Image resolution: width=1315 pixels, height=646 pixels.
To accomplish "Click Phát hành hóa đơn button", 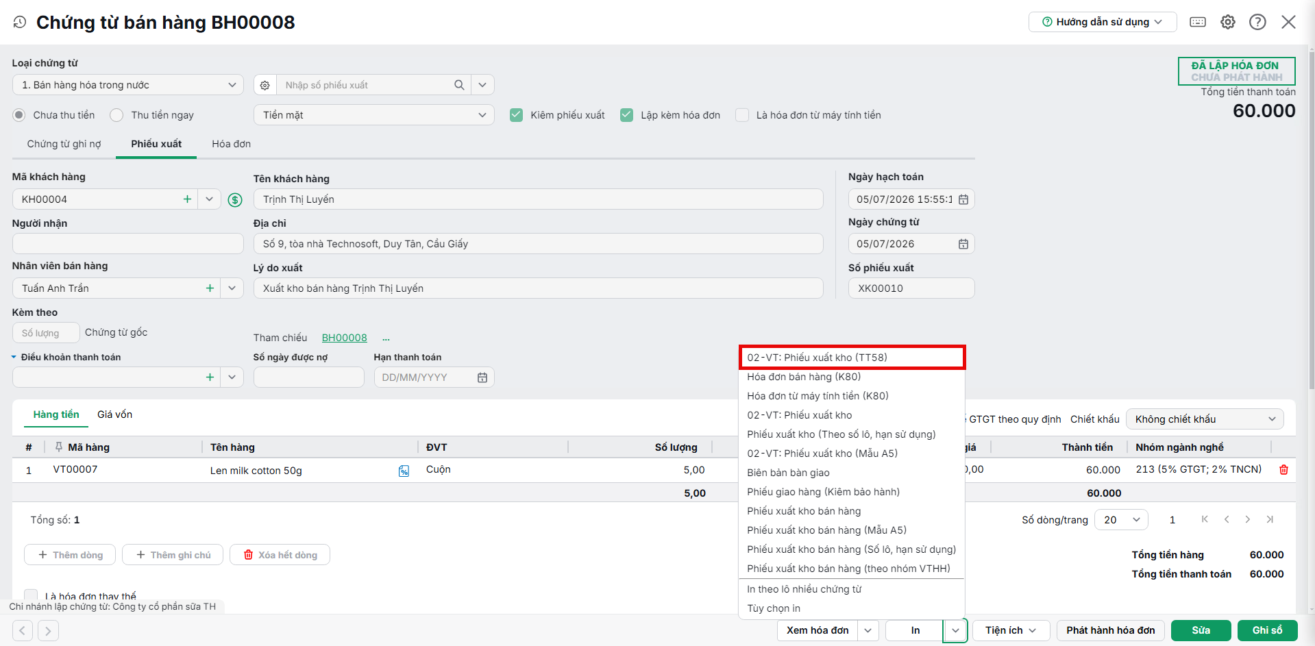I will 1110,630.
